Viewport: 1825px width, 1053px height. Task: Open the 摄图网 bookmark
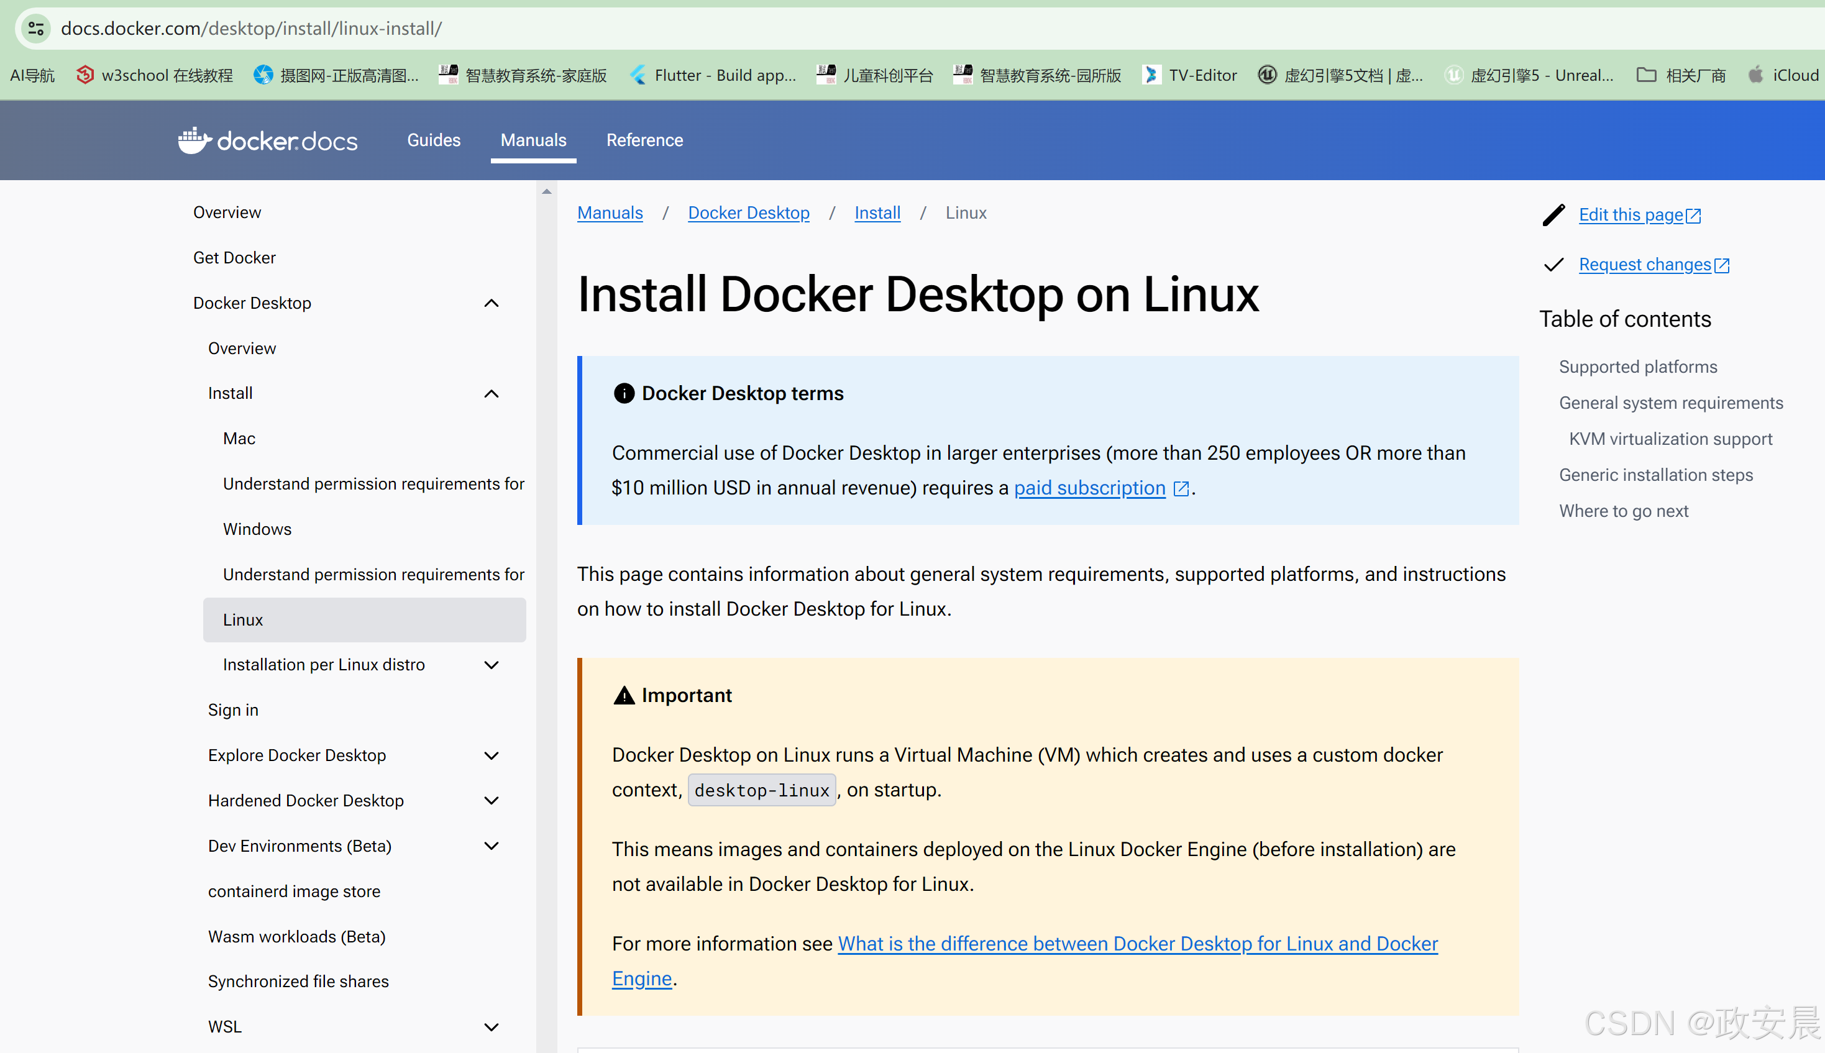[336, 75]
